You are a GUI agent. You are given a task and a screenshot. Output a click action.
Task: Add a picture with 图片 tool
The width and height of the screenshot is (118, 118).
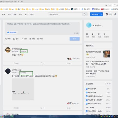(16, 39)
